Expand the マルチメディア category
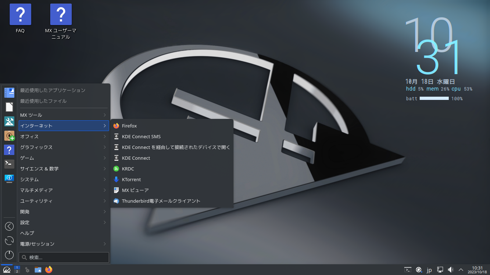The image size is (490, 275). click(x=63, y=190)
